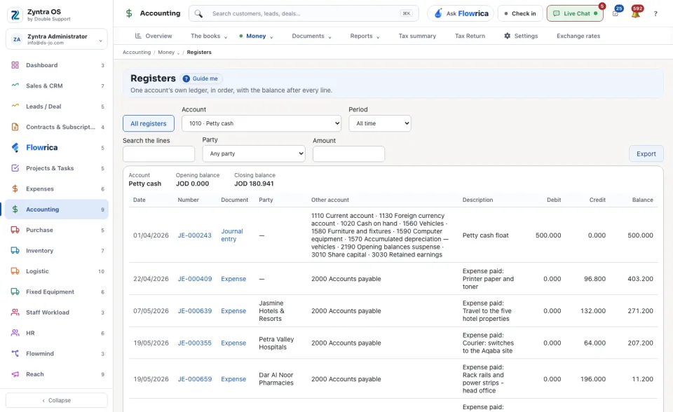The height and width of the screenshot is (412, 673).
Task: Click the Guide me button
Action: tap(200, 78)
